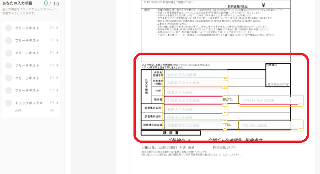
Task: Focus the 設置場所住所 row's 住所 field
Action: (195, 117)
